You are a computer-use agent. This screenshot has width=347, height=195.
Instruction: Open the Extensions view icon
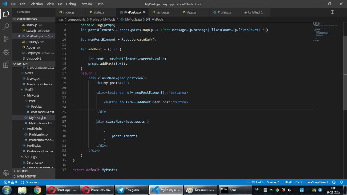(x=6, y=65)
